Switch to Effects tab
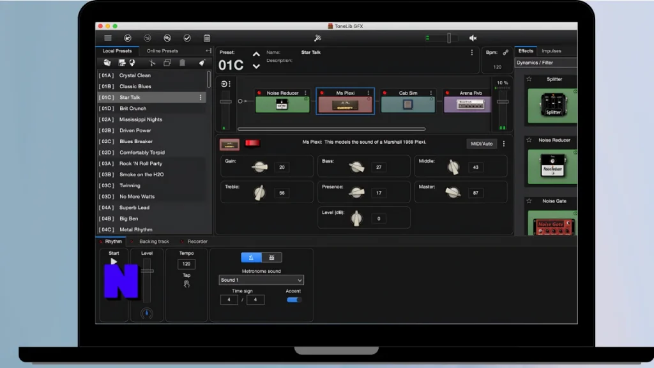 [x=526, y=51]
